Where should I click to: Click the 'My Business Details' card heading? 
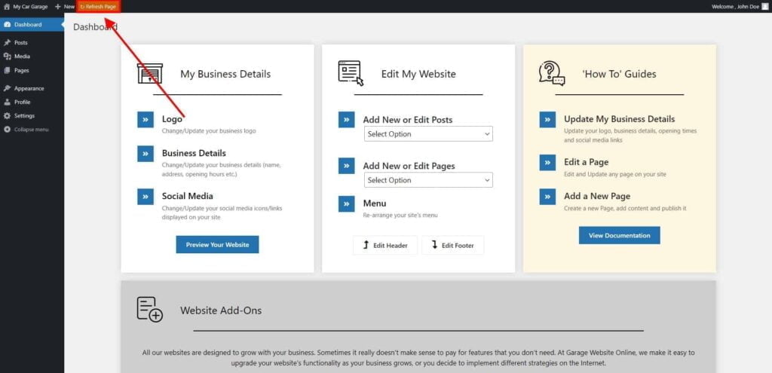225,75
